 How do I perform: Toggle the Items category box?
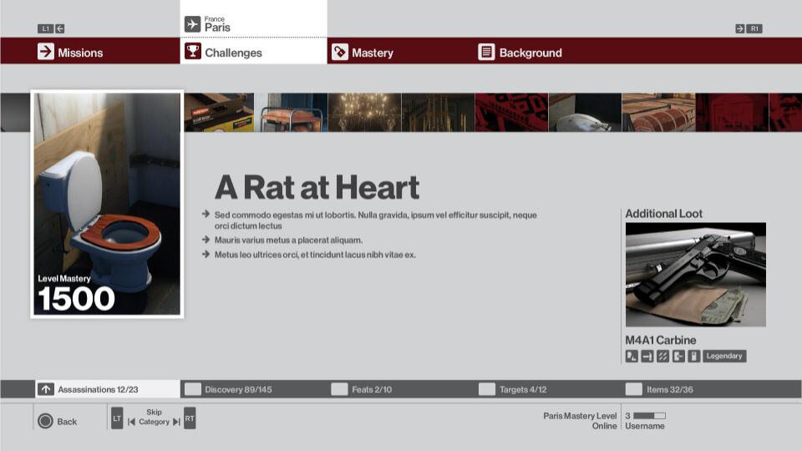click(634, 389)
